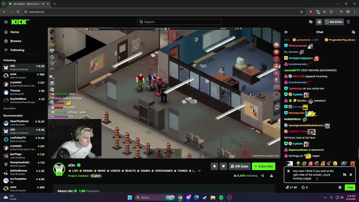The image size is (359, 202).
Task: Click the stream video player
Action: [164, 93]
